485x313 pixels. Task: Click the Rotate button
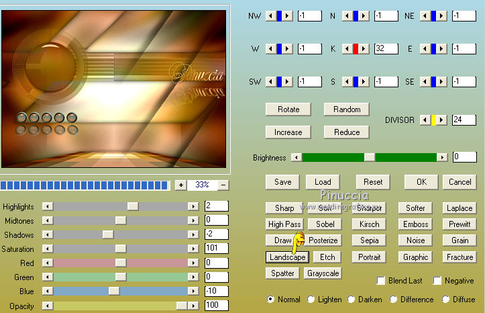[288, 109]
